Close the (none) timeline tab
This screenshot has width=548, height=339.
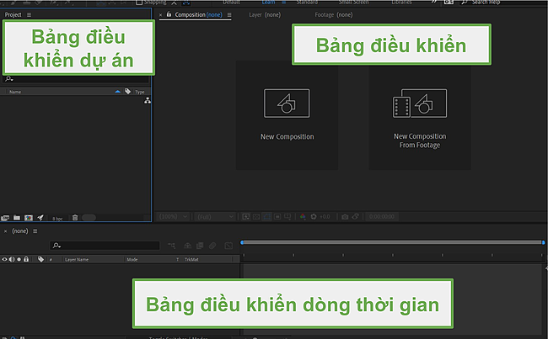point(5,231)
